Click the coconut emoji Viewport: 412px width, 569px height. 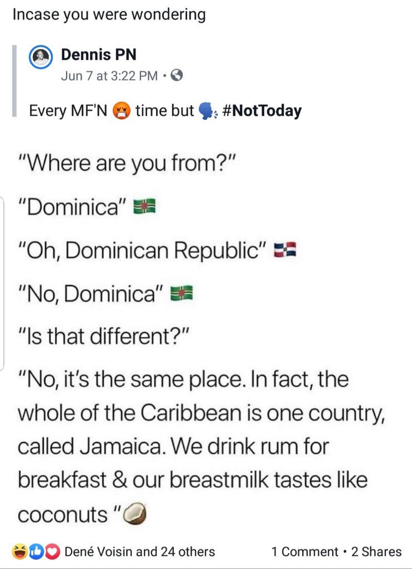[x=135, y=513]
